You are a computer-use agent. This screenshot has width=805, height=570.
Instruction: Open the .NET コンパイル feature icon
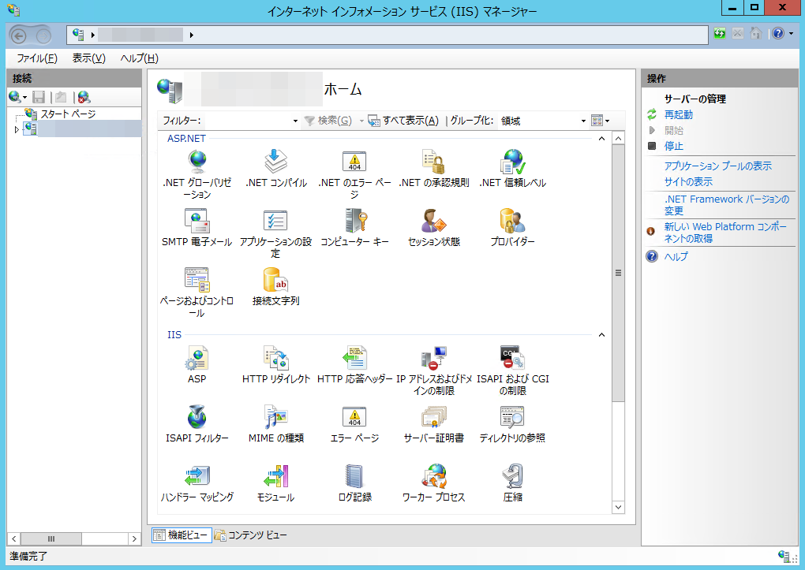click(275, 162)
